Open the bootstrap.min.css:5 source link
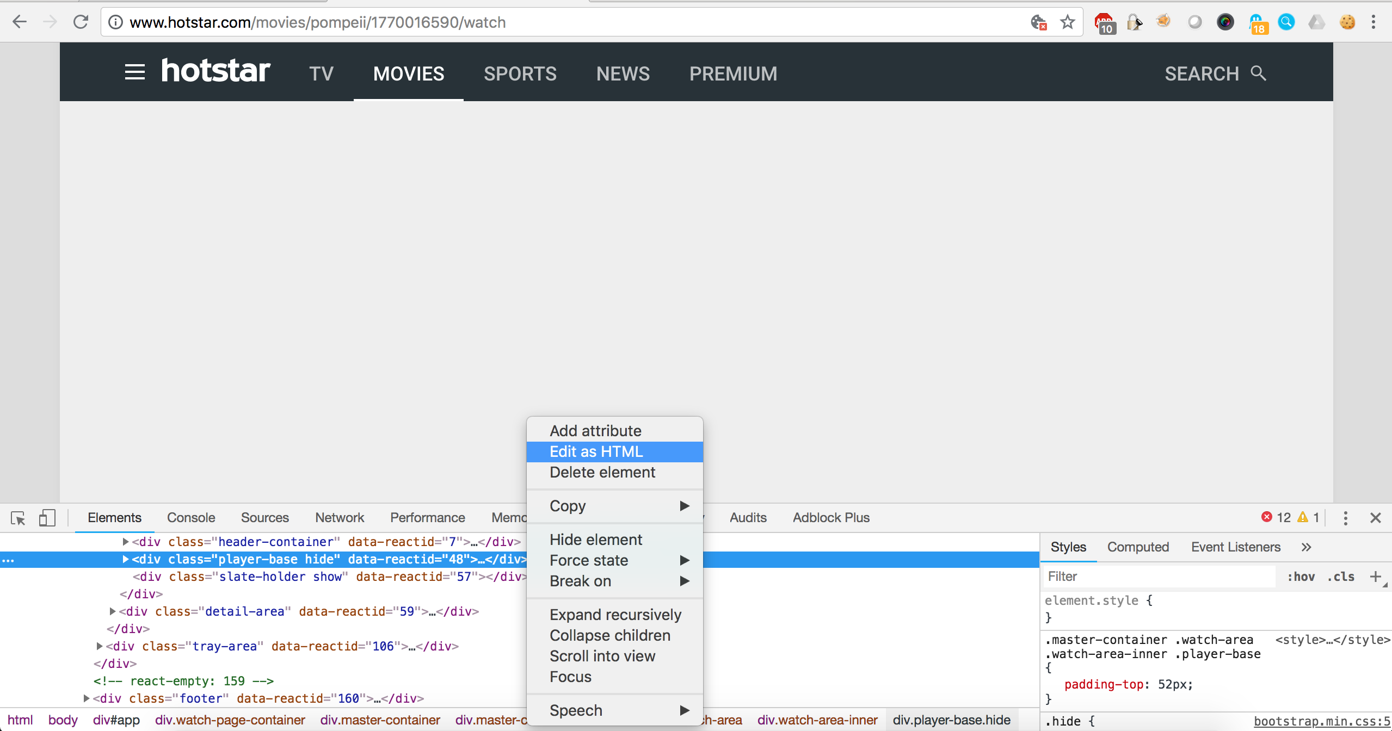Screen dimensions: 1392x731 pos(1322,722)
